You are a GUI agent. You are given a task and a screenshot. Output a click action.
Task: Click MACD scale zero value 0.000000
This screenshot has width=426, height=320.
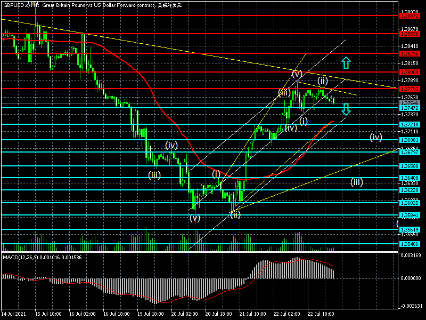tap(411, 278)
